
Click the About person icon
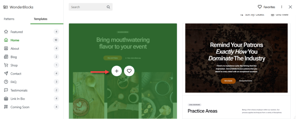(6, 49)
